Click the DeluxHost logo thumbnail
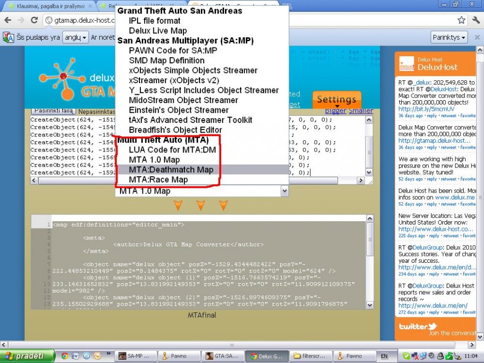484x363 pixels. [406, 63]
